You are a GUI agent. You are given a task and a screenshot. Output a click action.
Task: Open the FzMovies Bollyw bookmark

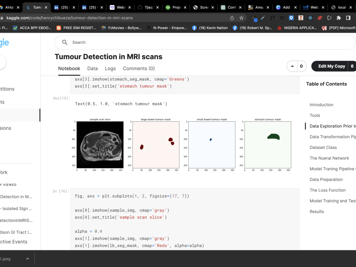(121, 28)
